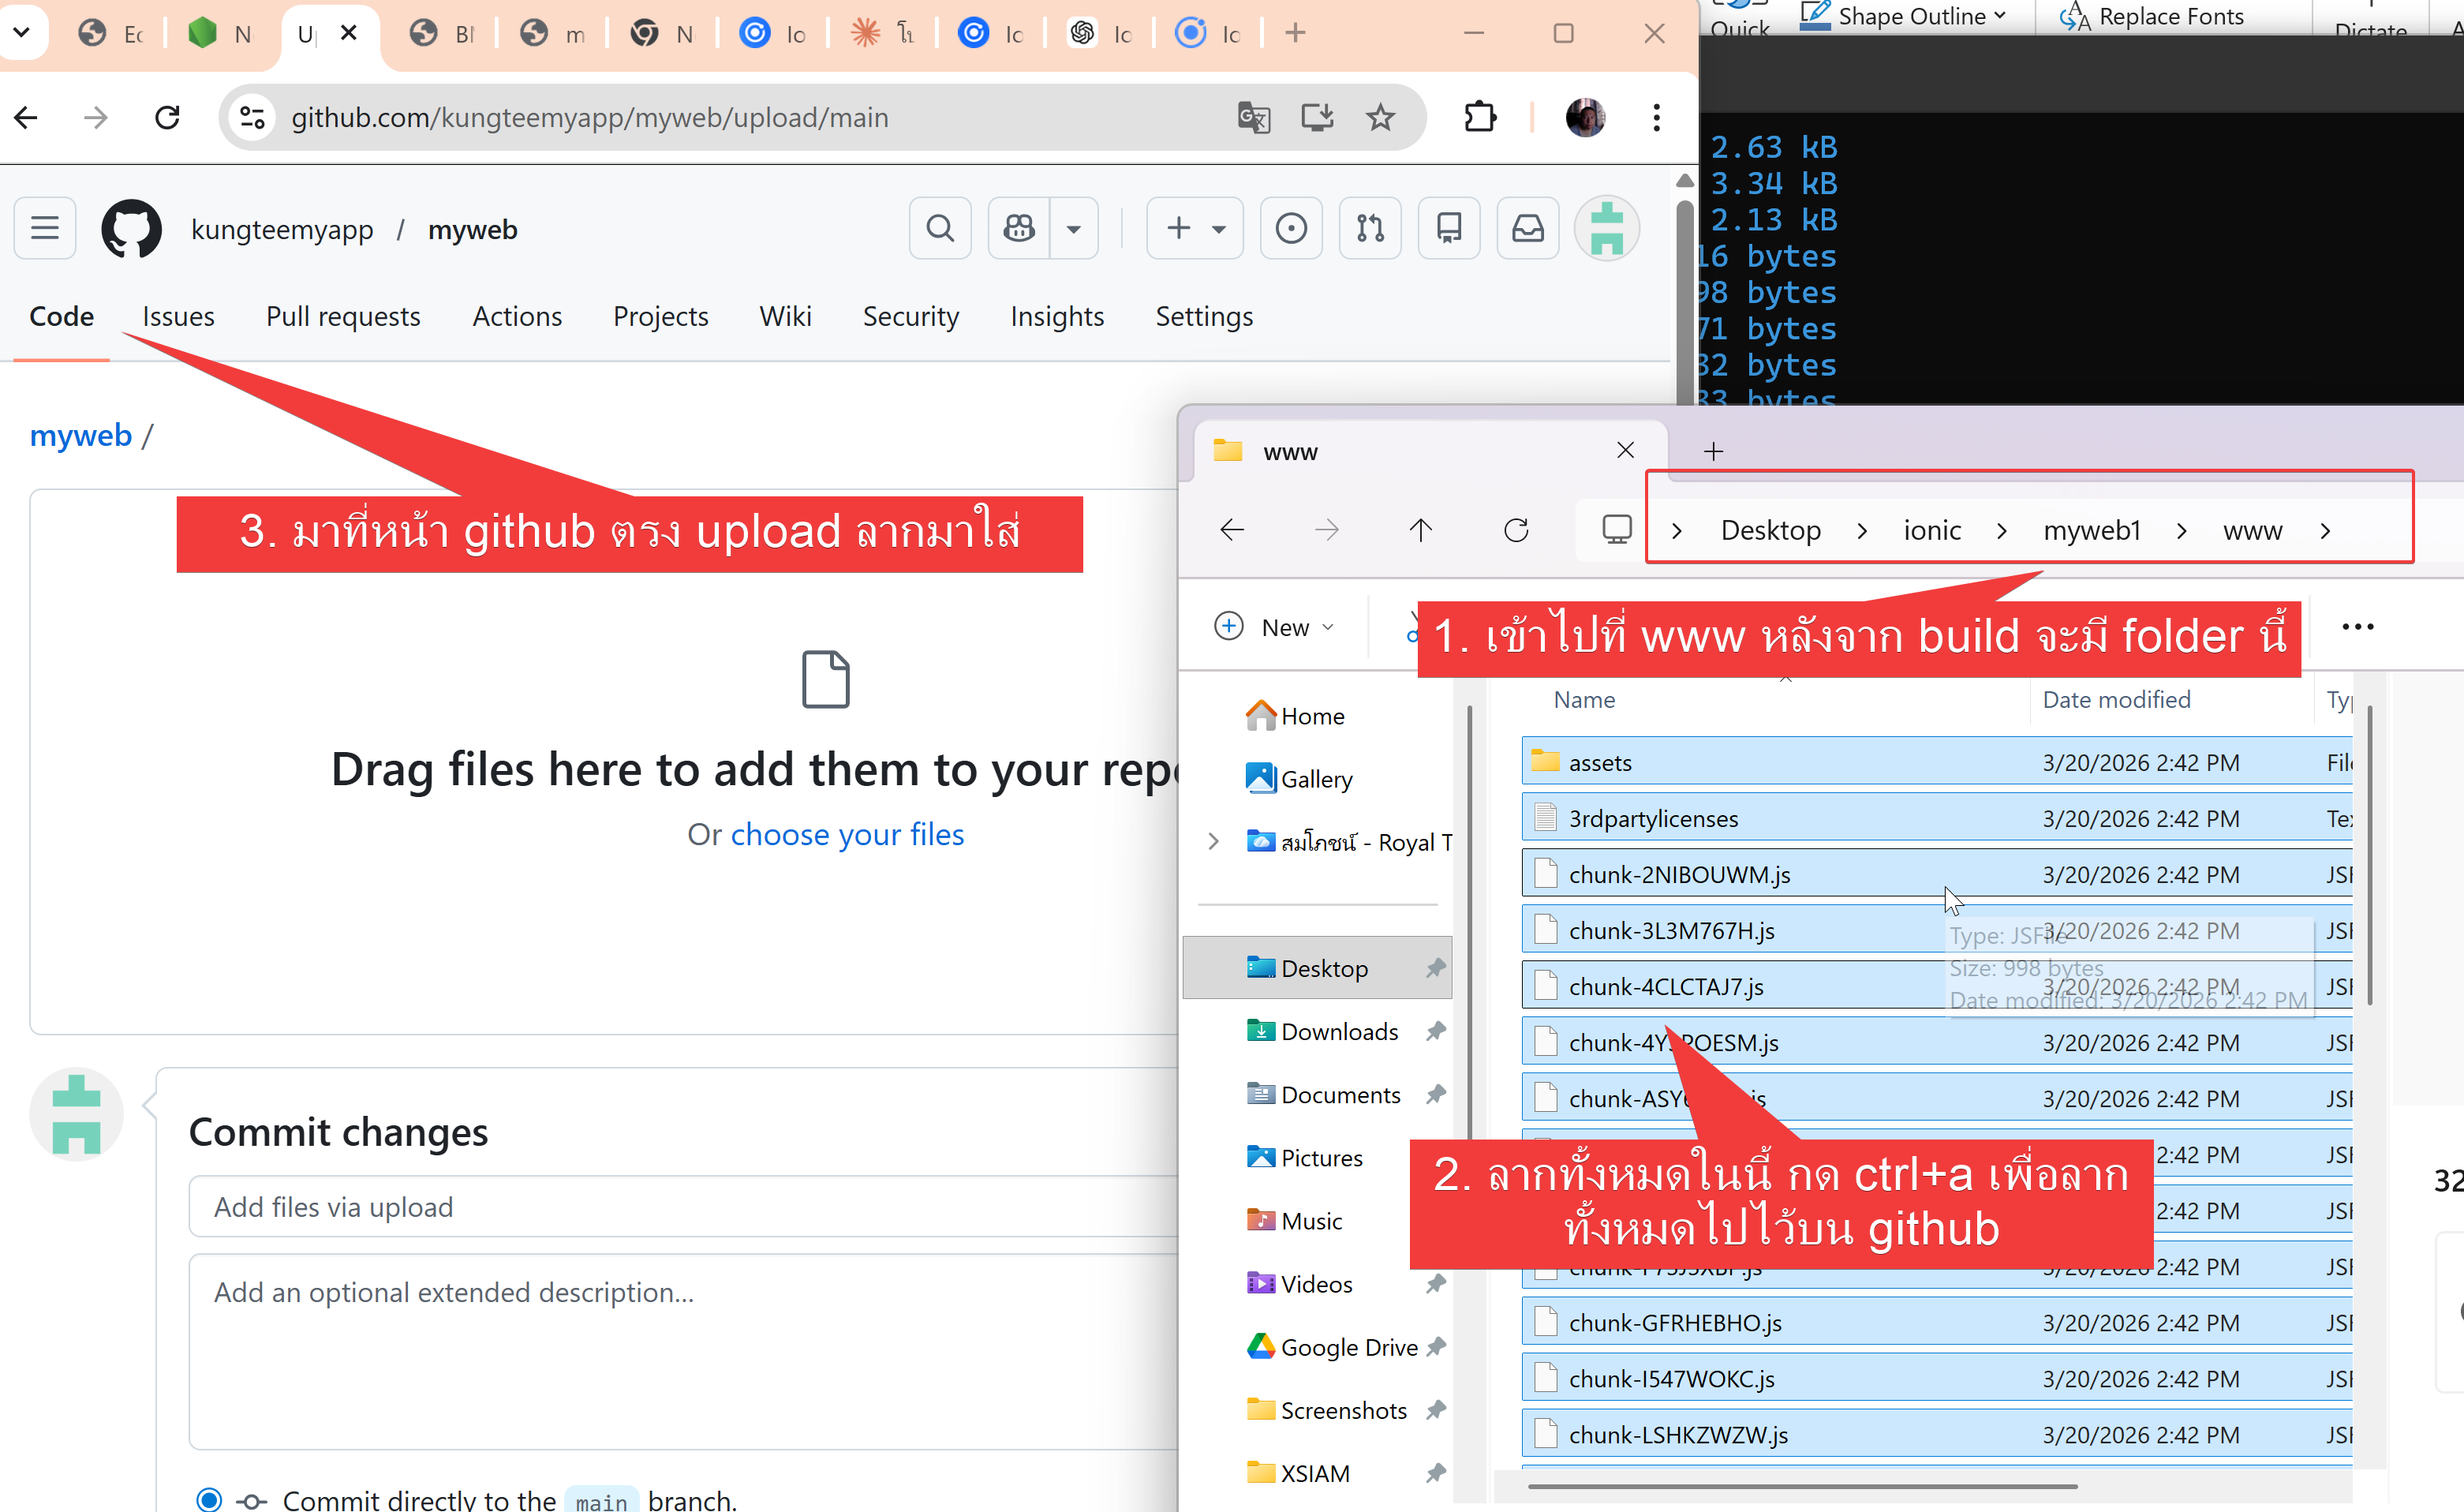This screenshot has height=1512, width=2464.
Task: Click the Chrome extensions puzzle icon
Action: pos(1479,118)
